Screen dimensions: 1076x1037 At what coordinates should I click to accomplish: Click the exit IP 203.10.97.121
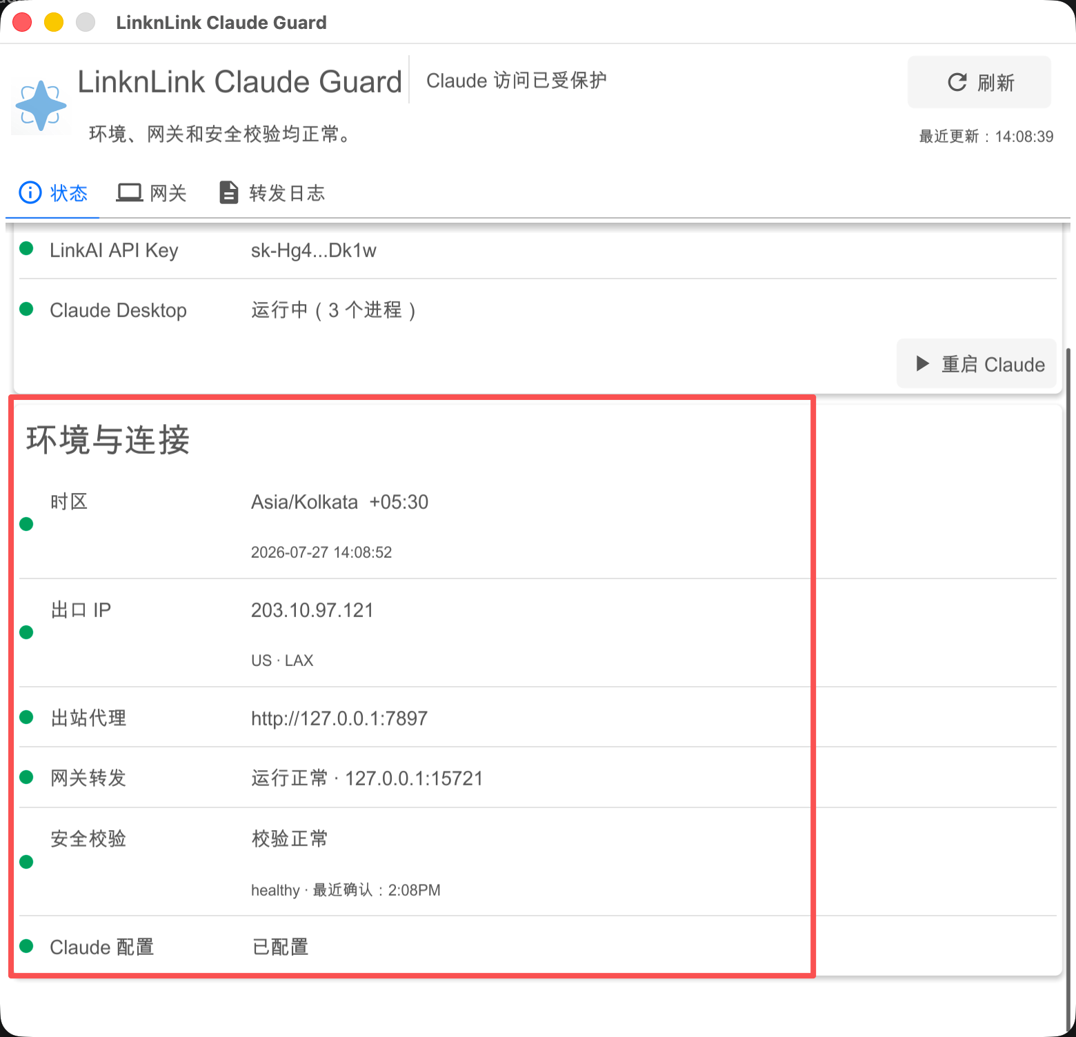(312, 610)
